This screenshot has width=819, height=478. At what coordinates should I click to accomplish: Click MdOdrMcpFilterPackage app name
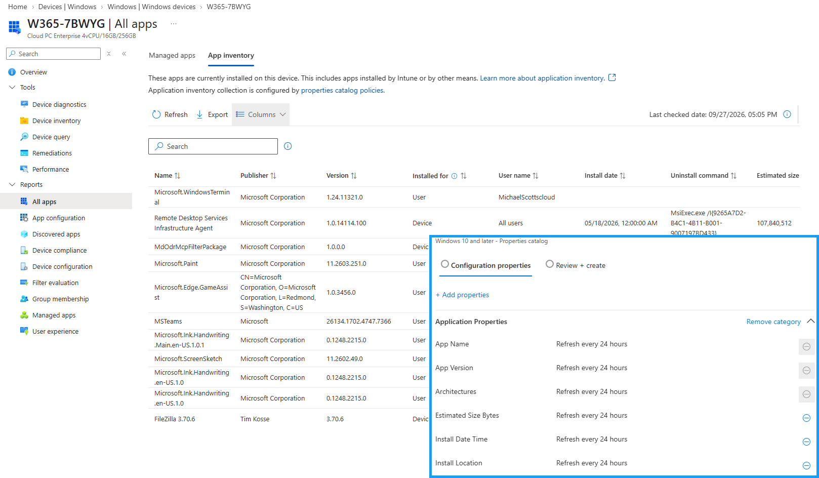[x=190, y=247]
